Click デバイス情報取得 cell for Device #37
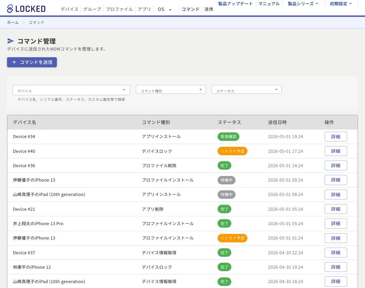This screenshot has width=365, height=288. 159,253
